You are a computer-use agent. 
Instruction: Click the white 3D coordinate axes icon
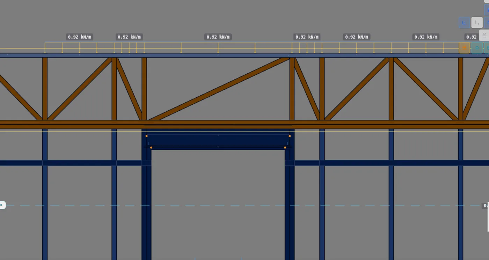(477, 23)
